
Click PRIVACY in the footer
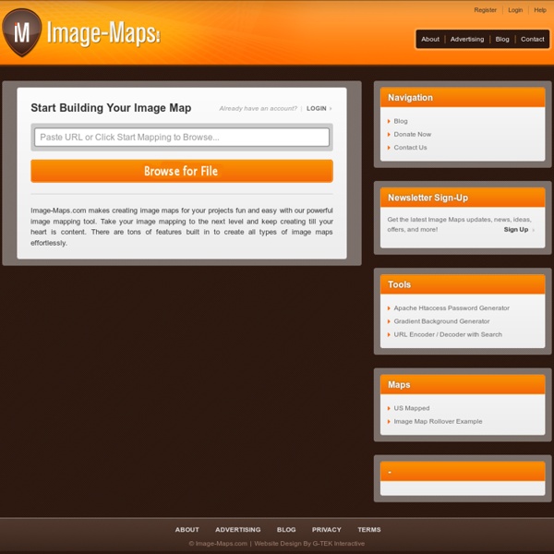[x=327, y=530]
